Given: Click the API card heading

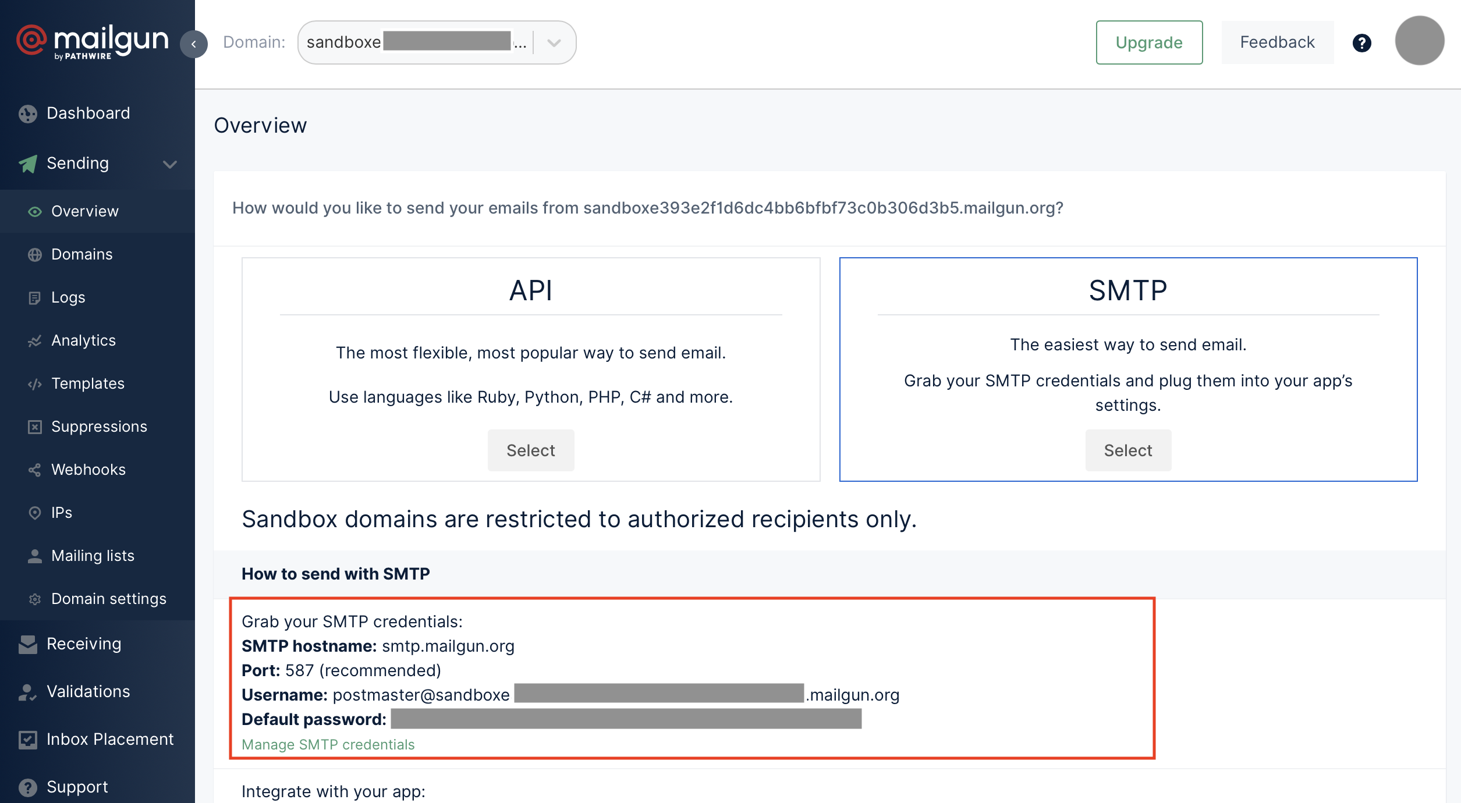Looking at the screenshot, I should coord(531,290).
